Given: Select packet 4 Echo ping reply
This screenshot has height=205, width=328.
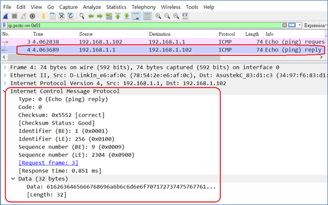Looking at the screenshot, I should [x=163, y=50].
